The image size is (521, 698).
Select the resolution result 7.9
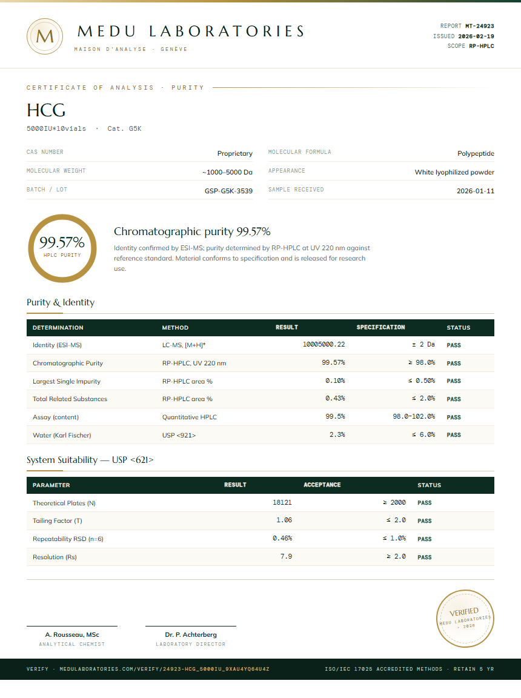286,556
